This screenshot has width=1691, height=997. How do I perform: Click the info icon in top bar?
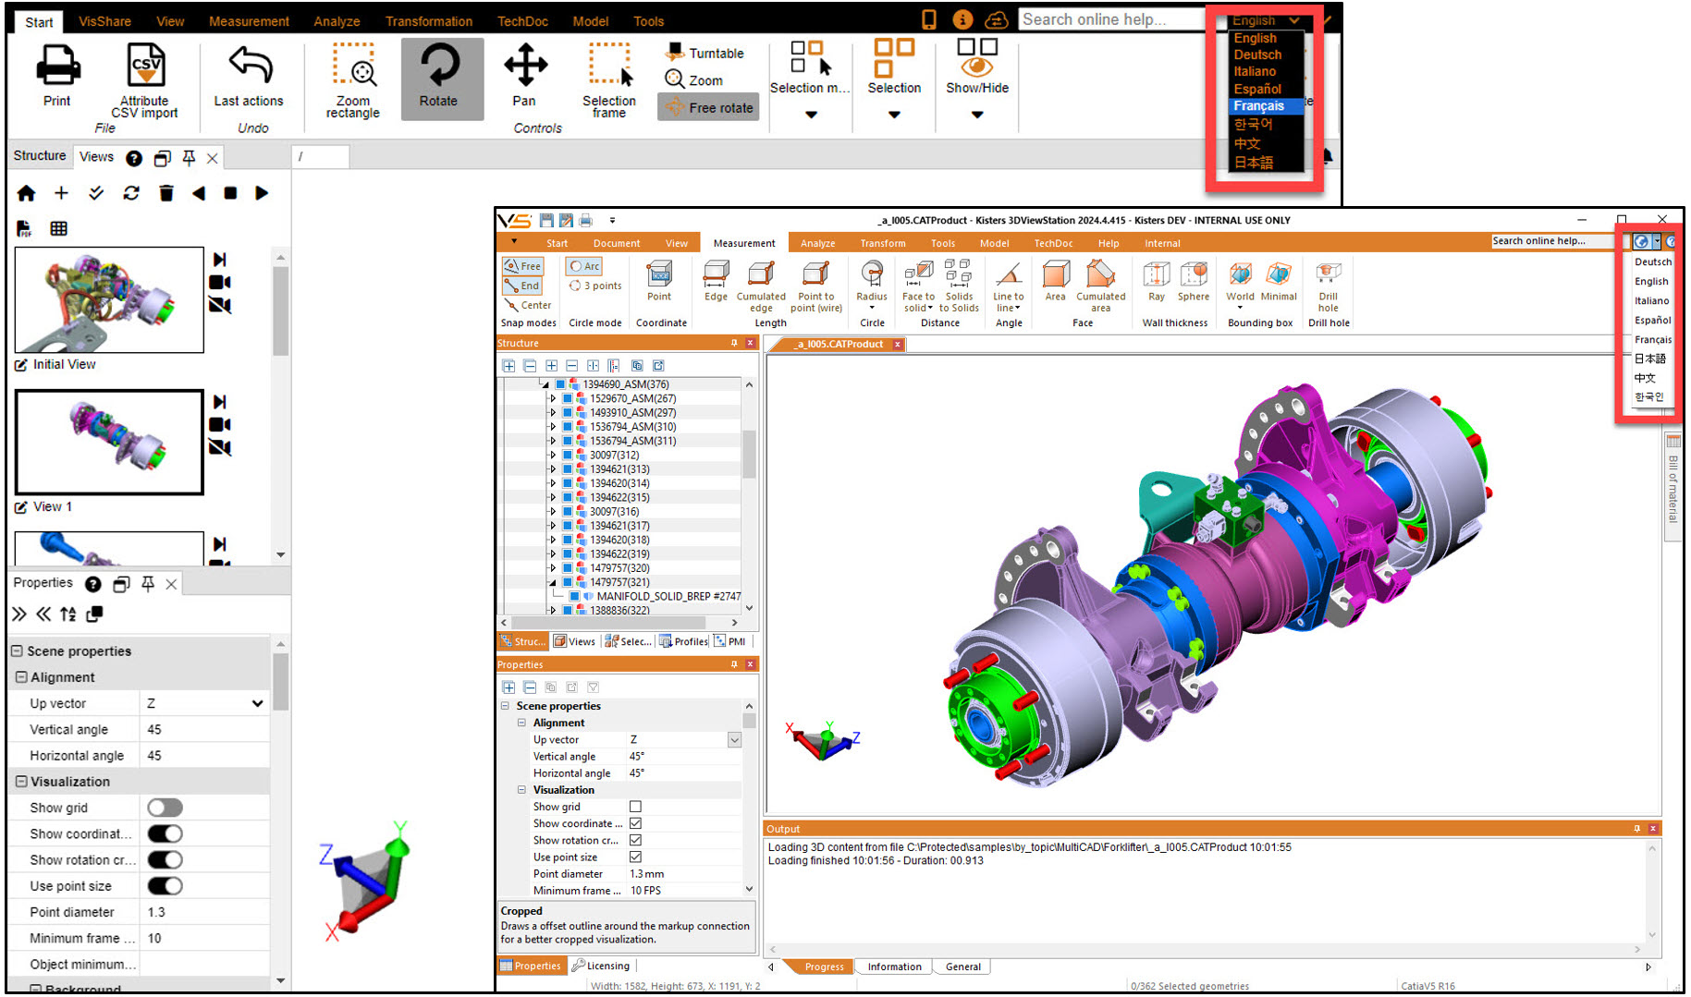962,19
